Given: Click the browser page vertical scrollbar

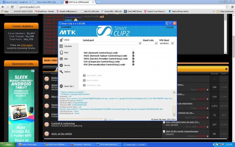Looking at the screenshot, I should pos(234,46).
